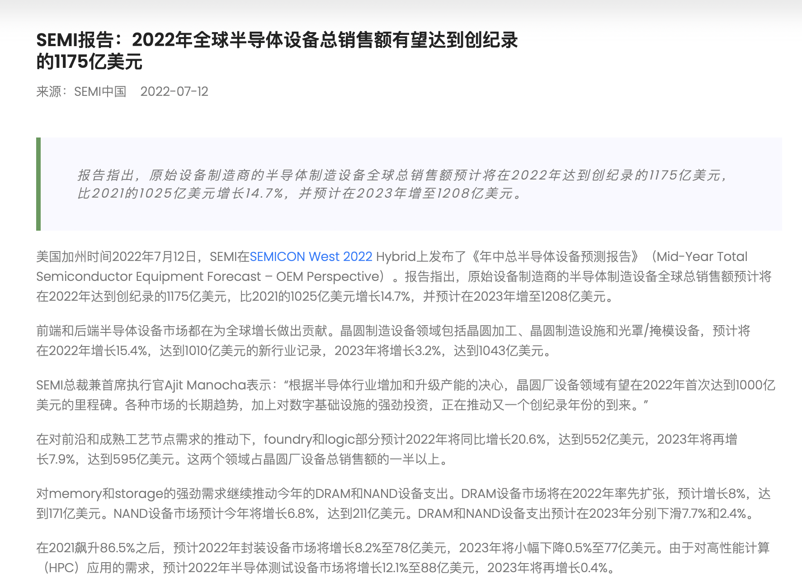Click the line beginning '在2022年增长15.4%'

(x=295, y=351)
